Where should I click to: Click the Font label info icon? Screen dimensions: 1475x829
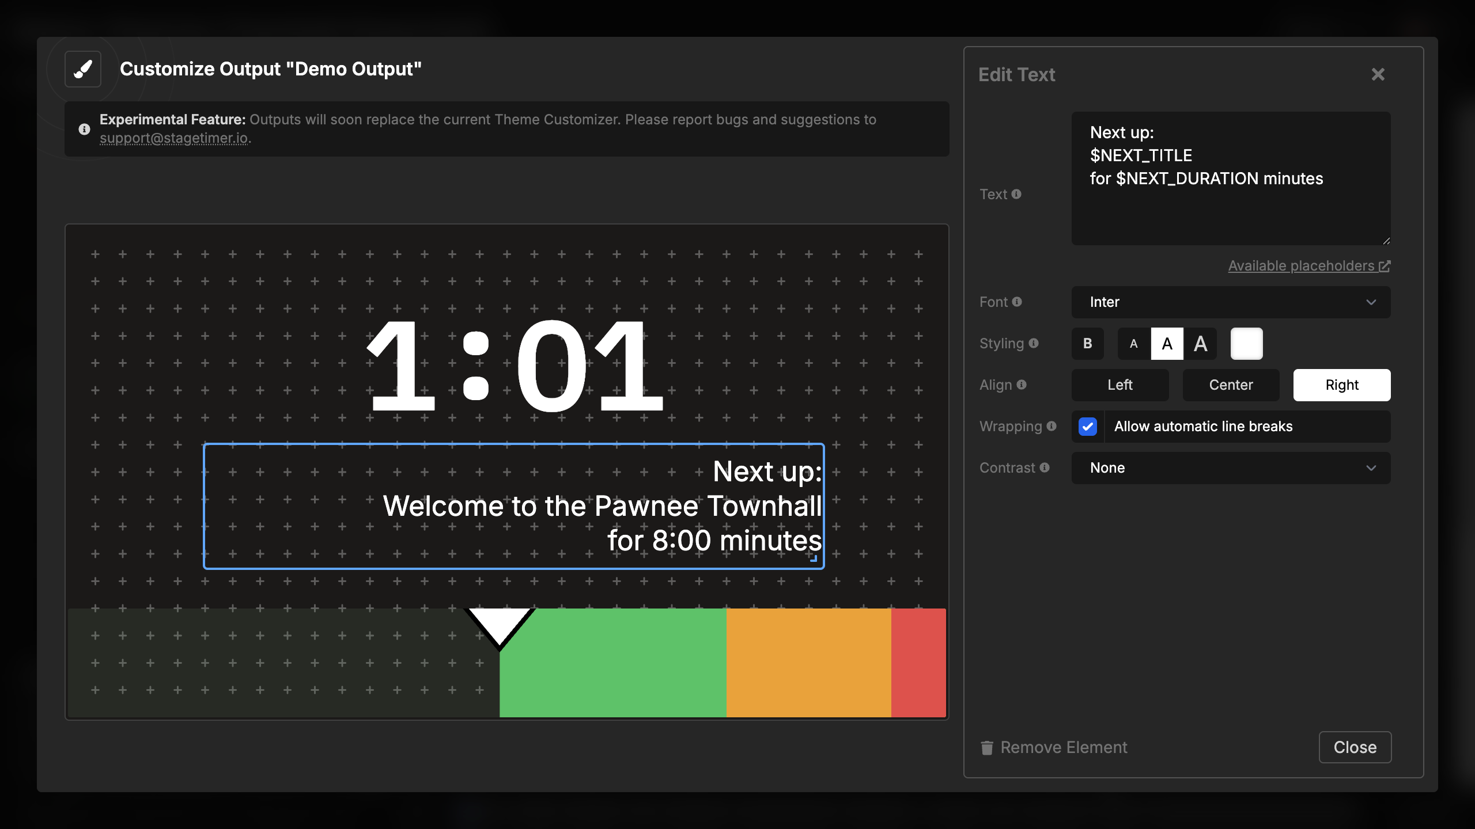coord(1017,302)
